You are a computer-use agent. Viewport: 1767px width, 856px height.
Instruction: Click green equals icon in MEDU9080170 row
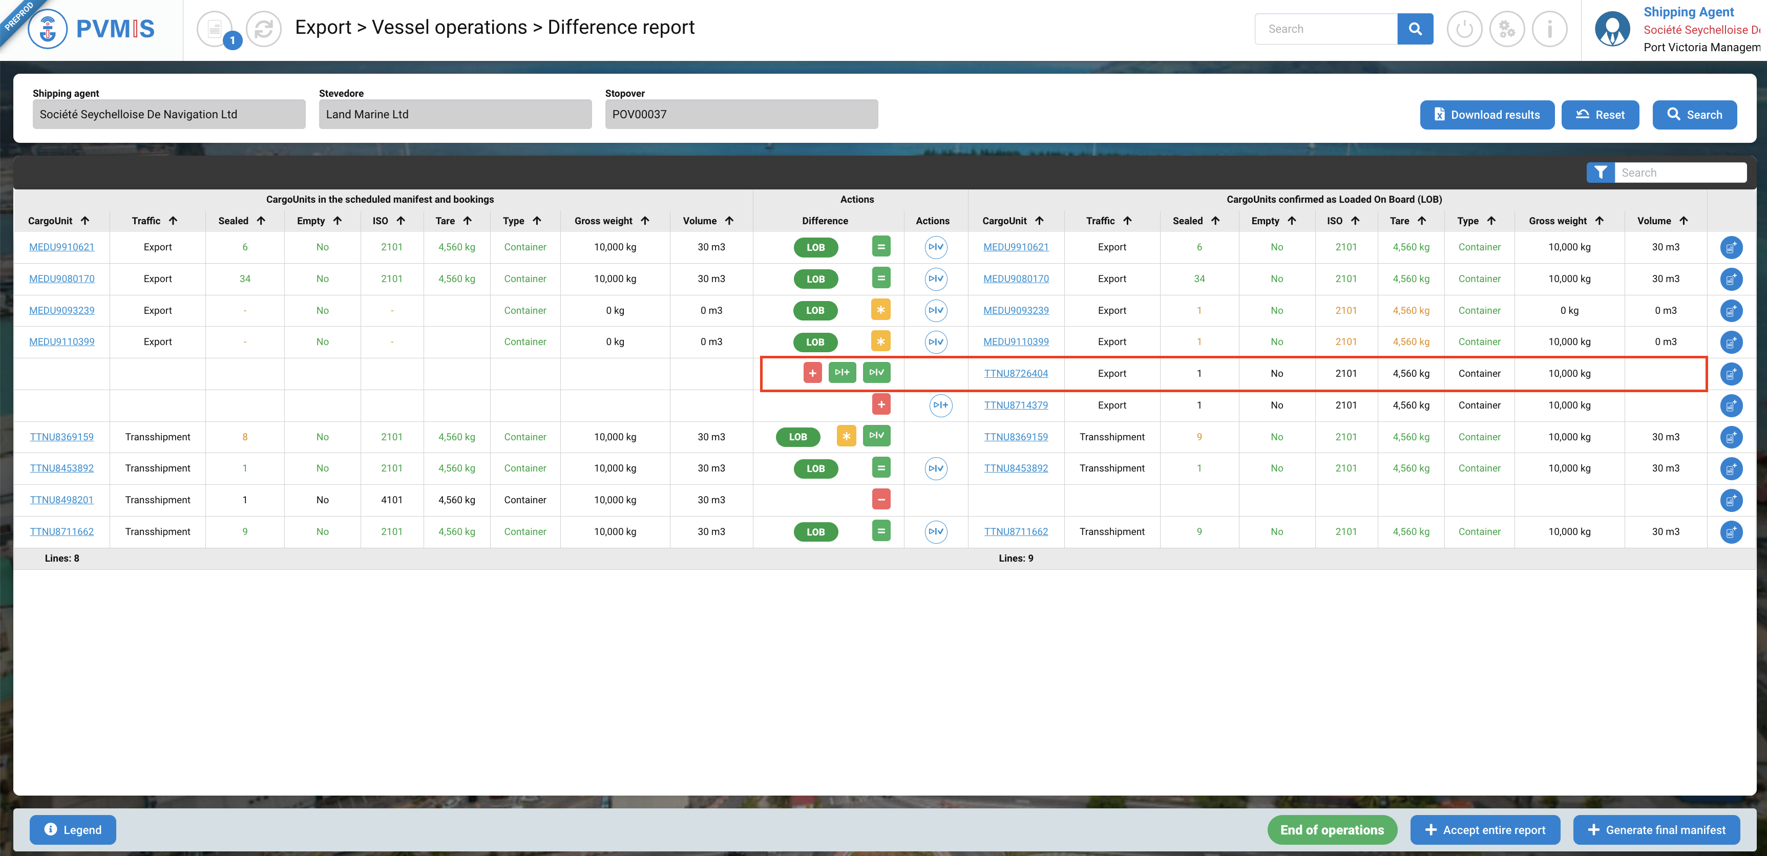coord(881,279)
